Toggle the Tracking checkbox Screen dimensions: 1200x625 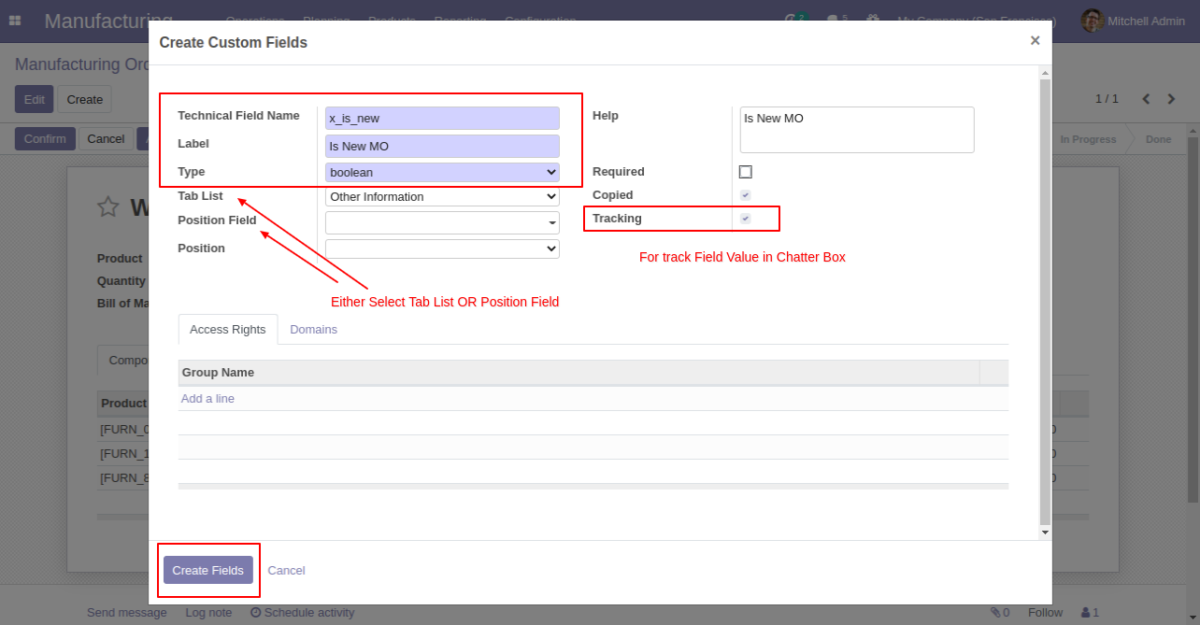point(745,219)
